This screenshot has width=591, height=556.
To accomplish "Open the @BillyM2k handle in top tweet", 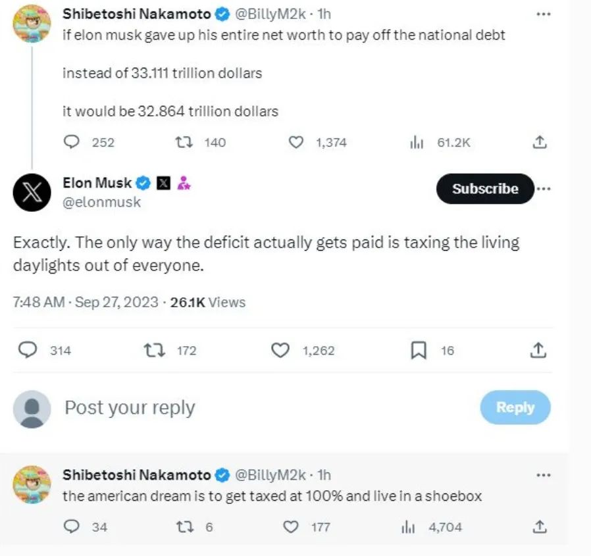I will click(270, 14).
